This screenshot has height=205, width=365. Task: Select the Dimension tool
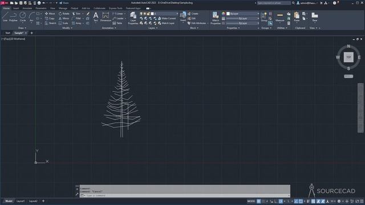[x=106, y=17]
